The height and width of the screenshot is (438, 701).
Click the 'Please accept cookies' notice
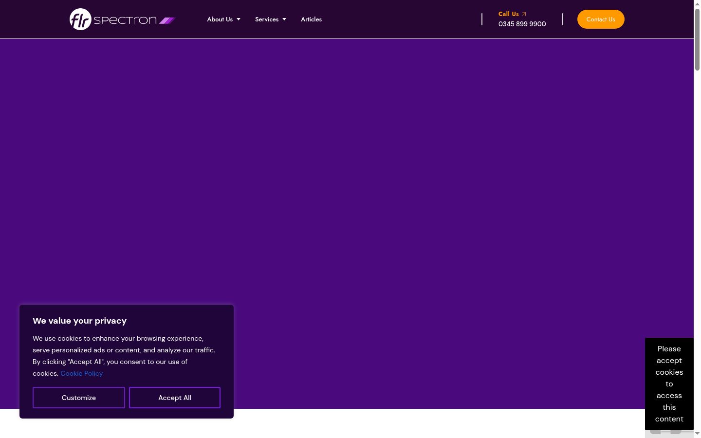click(669, 384)
